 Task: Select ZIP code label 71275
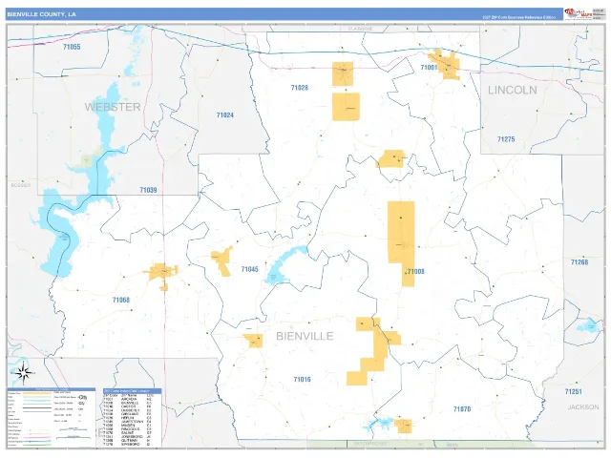point(506,139)
